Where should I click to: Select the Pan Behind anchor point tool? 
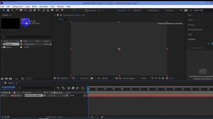(25, 10)
